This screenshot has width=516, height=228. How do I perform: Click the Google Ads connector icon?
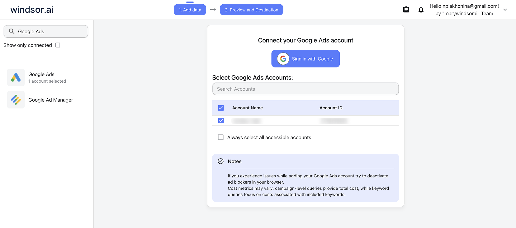coord(16,77)
